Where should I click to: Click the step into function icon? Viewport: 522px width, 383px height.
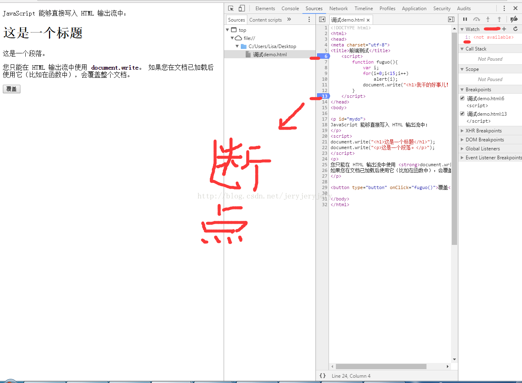pyautogui.click(x=488, y=19)
